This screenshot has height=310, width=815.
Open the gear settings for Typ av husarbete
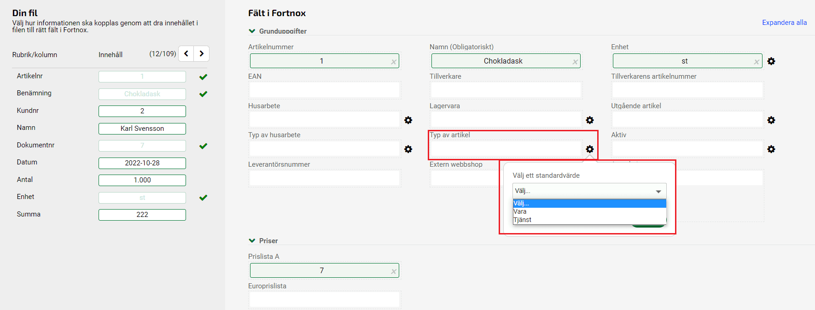click(x=408, y=149)
